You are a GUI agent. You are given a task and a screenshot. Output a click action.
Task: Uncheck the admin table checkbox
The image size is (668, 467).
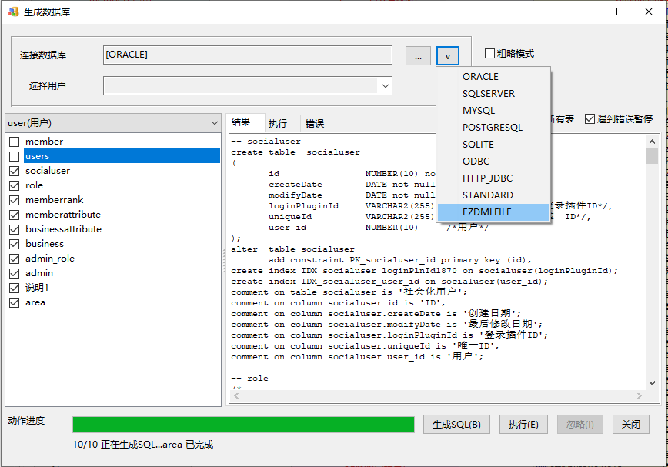[15, 273]
